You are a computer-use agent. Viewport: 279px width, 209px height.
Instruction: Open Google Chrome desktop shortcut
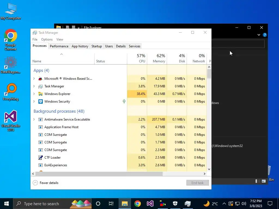click(11, 40)
